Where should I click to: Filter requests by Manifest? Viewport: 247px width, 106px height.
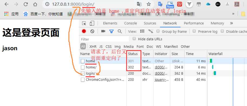171,47
